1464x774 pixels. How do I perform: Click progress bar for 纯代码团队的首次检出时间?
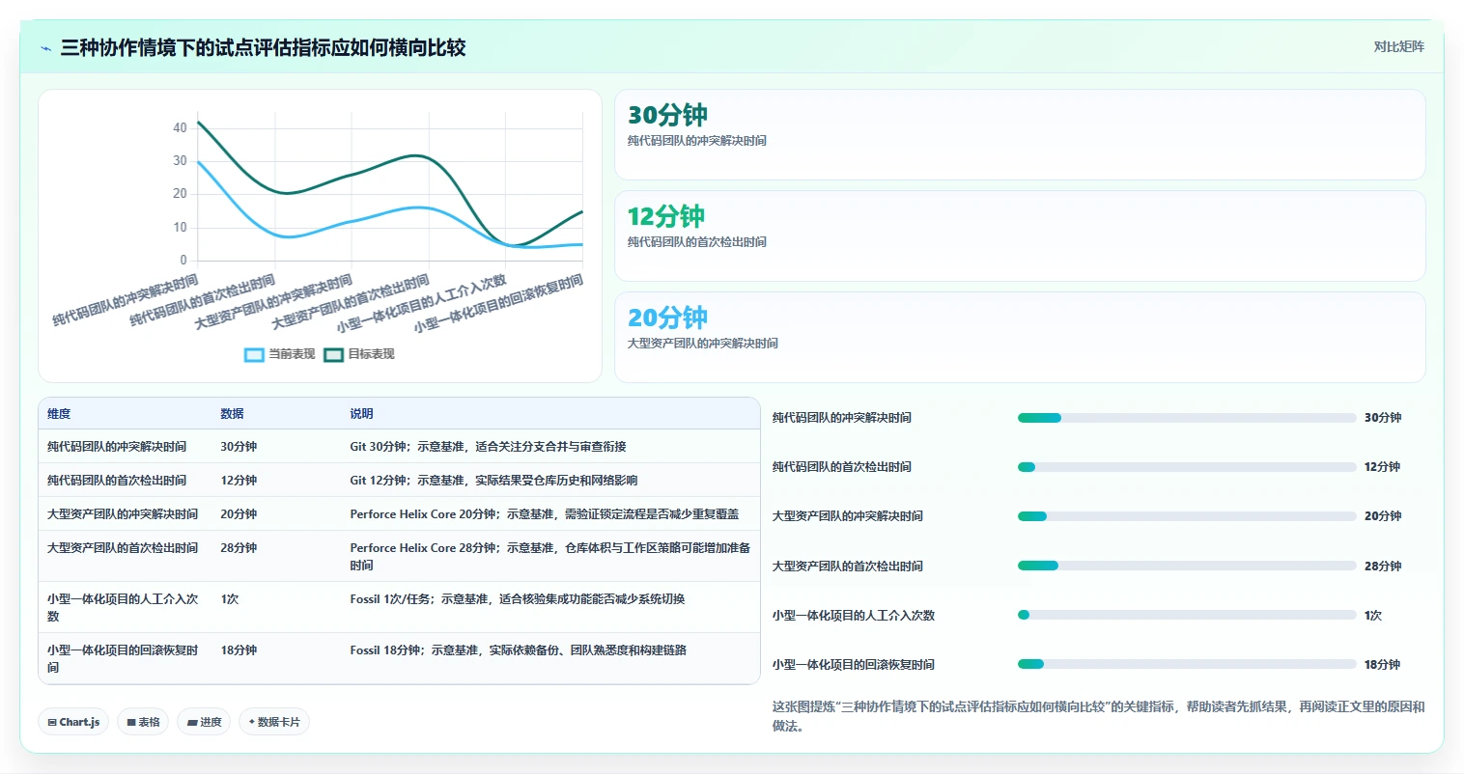click(1187, 467)
